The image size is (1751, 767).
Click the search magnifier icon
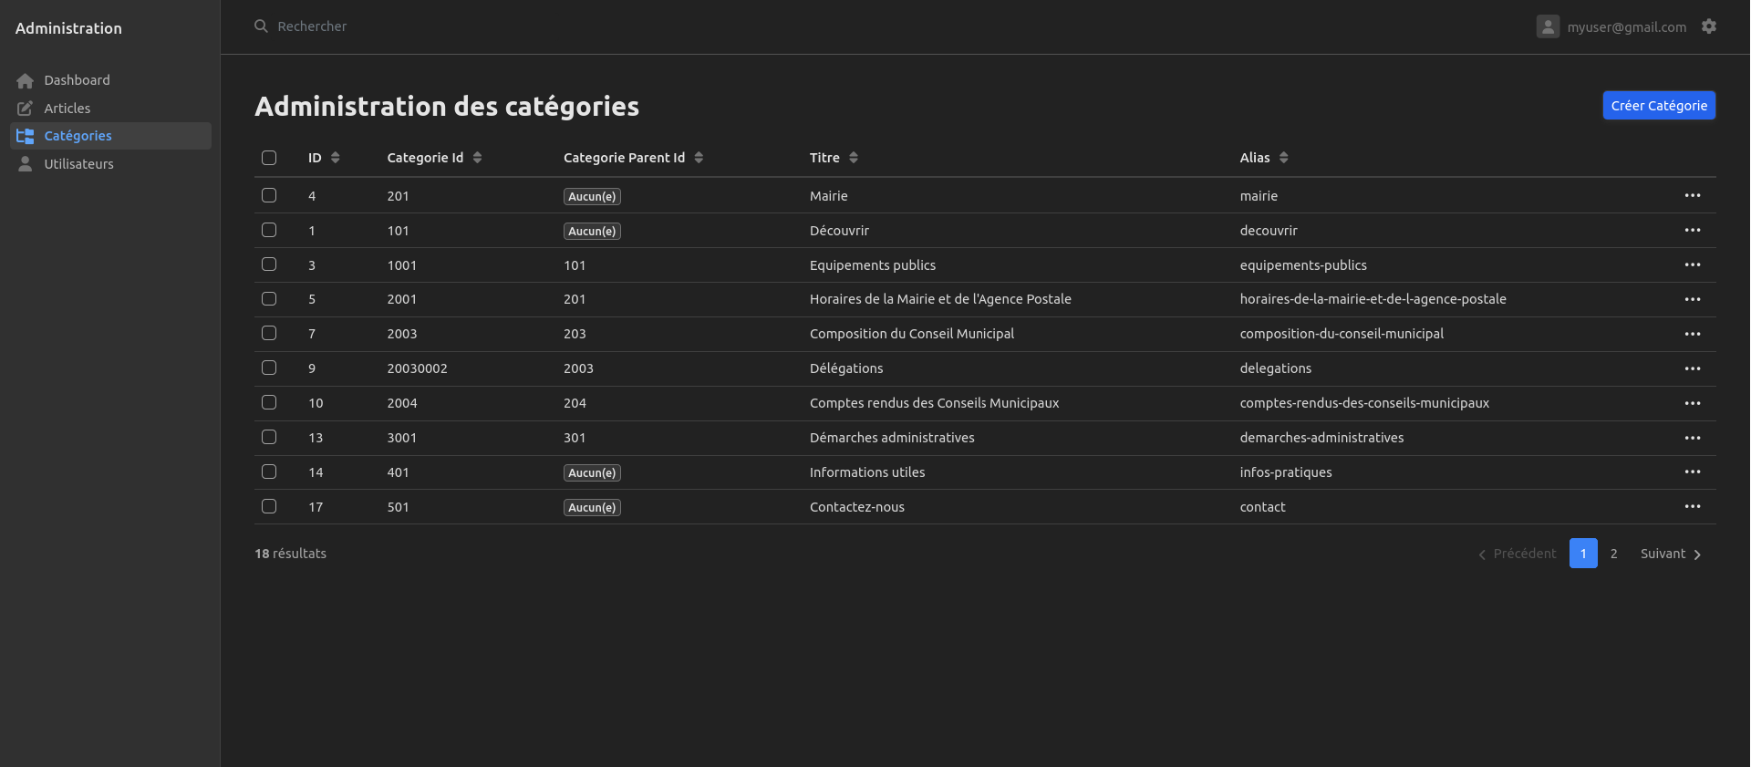(261, 26)
